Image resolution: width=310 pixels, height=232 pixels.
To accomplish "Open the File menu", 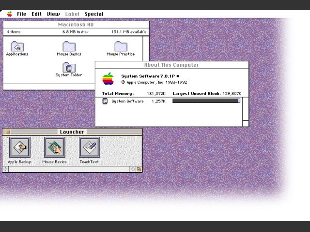I will pyautogui.click(x=22, y=14).
